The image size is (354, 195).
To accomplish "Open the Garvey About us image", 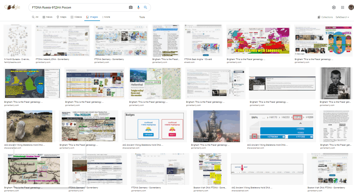I will [x=282, y=83].
